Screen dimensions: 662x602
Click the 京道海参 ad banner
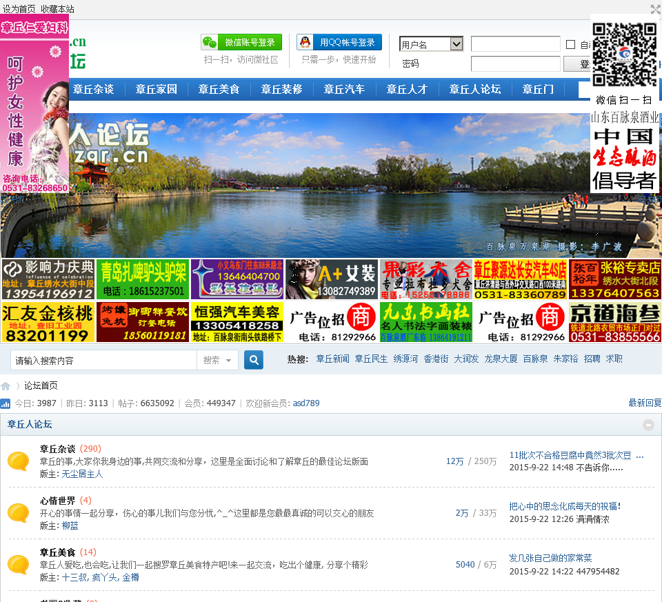coord(615,322)
